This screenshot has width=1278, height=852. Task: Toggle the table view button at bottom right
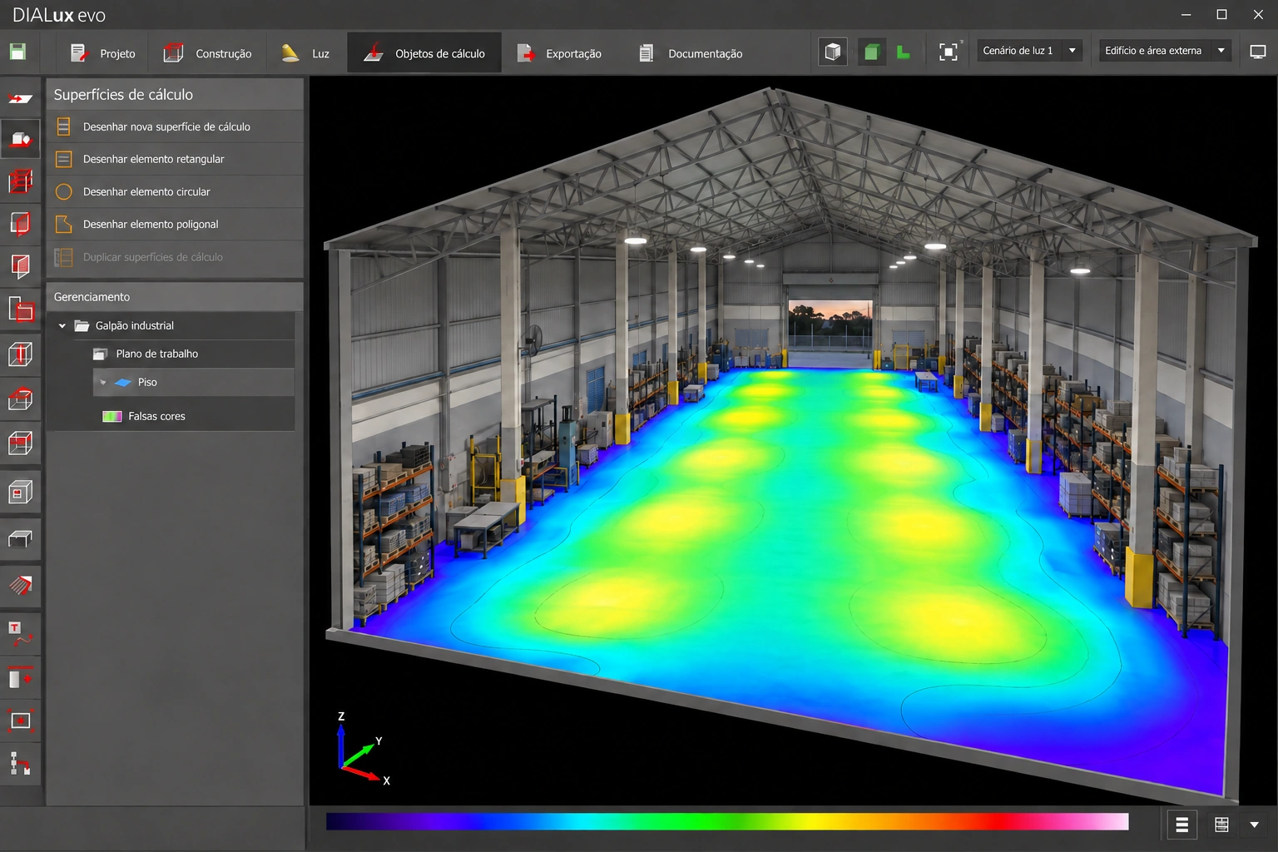[1221, 825]
